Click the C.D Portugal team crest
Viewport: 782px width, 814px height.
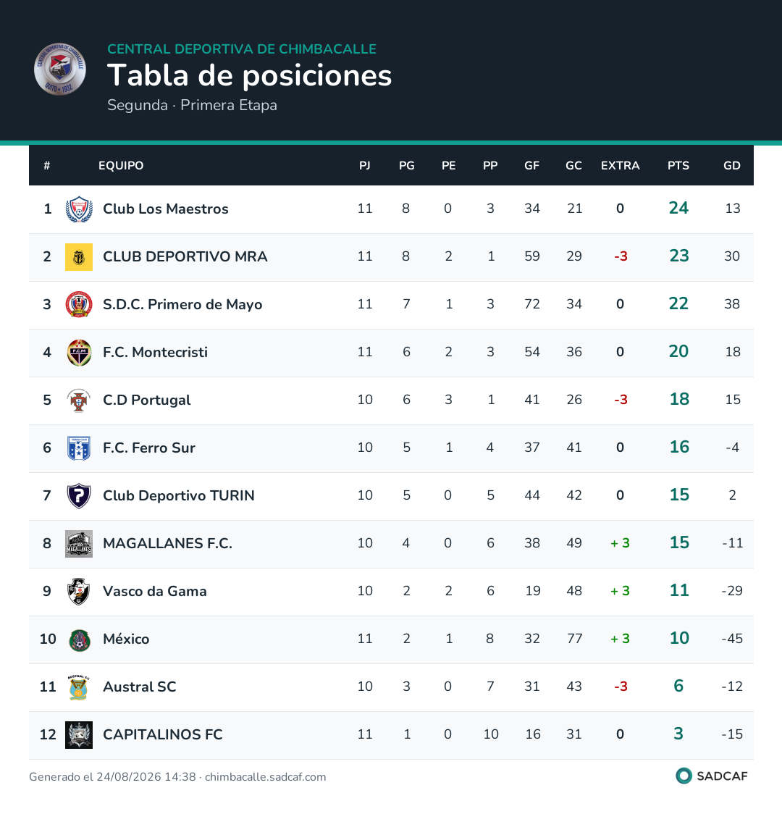click(79, 400)
